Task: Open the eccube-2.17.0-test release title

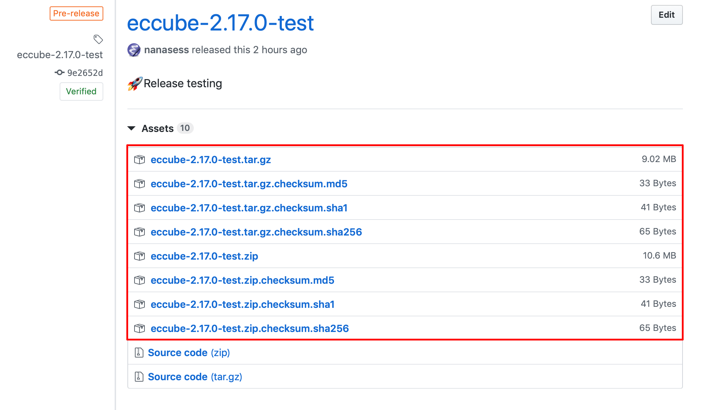Action: 220,23
